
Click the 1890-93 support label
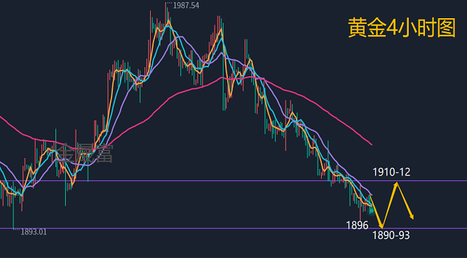tap(391, 235)
